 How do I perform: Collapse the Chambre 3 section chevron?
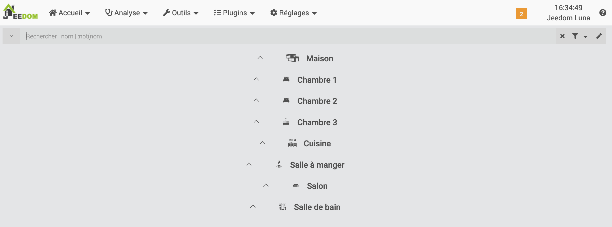(256, 122)
